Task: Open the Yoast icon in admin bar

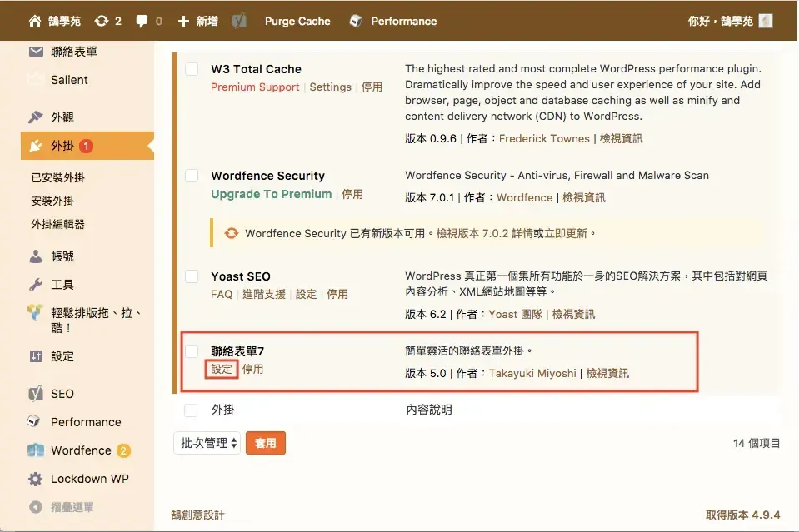Action: 239,21
